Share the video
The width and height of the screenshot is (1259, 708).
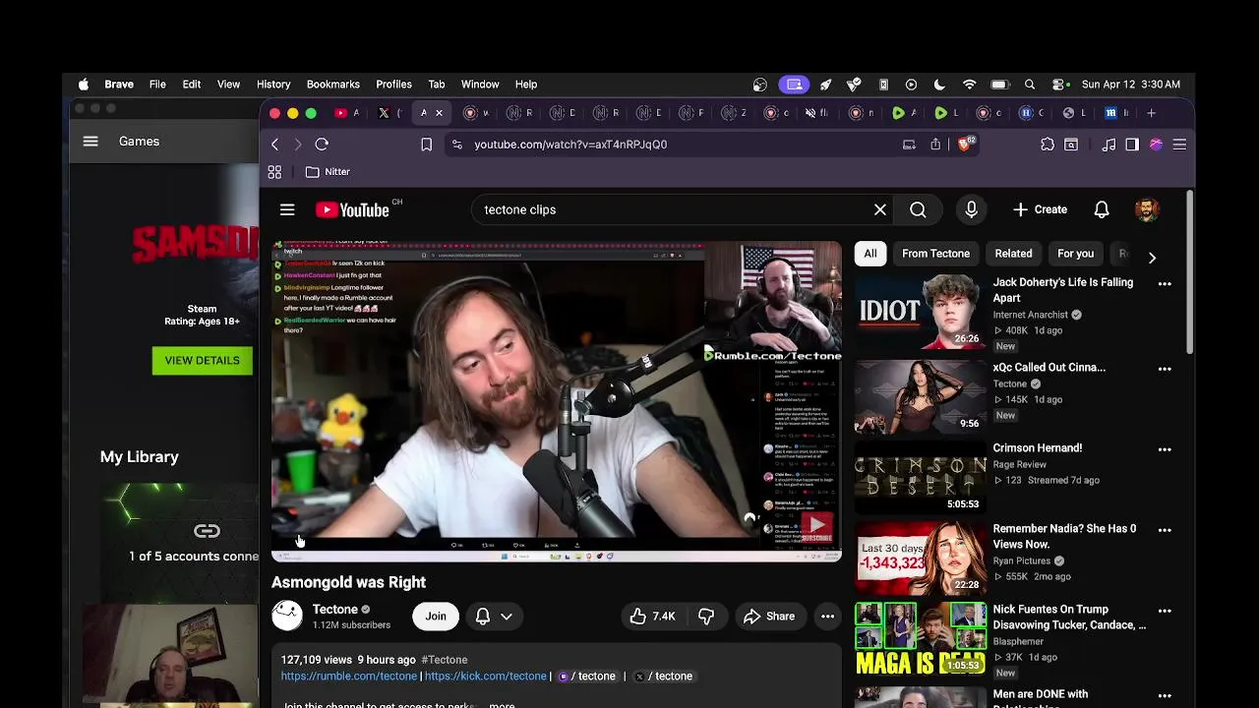[769, 617]
